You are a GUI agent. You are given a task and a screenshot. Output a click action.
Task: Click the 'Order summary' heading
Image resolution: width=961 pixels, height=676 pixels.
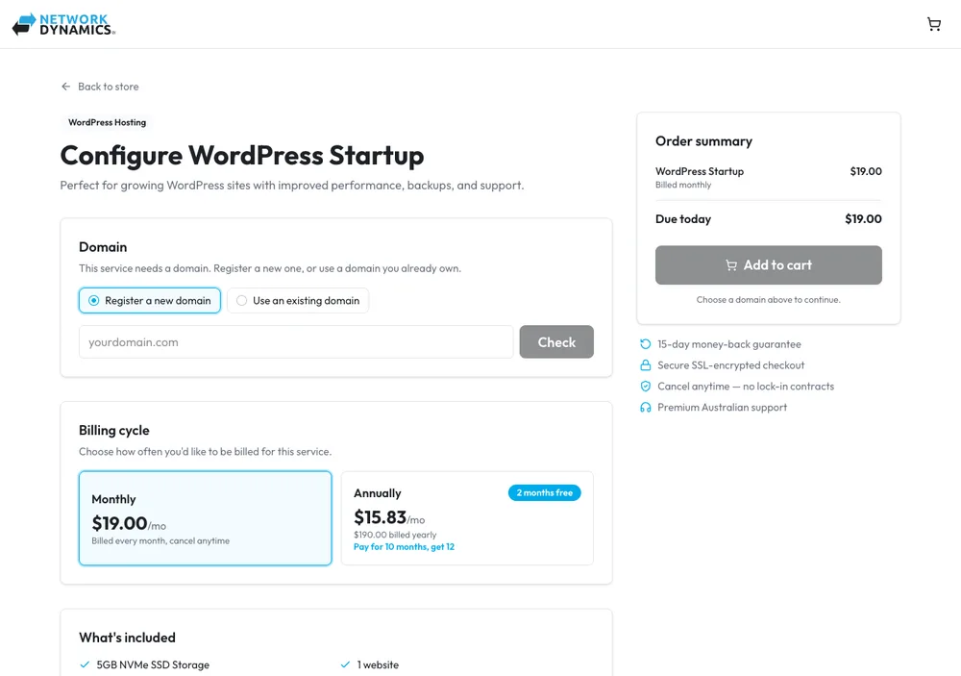click(x=703, y=141)
